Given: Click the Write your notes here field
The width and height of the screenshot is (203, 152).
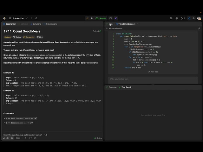Looking at the screenshot, I should click(153, 80).
